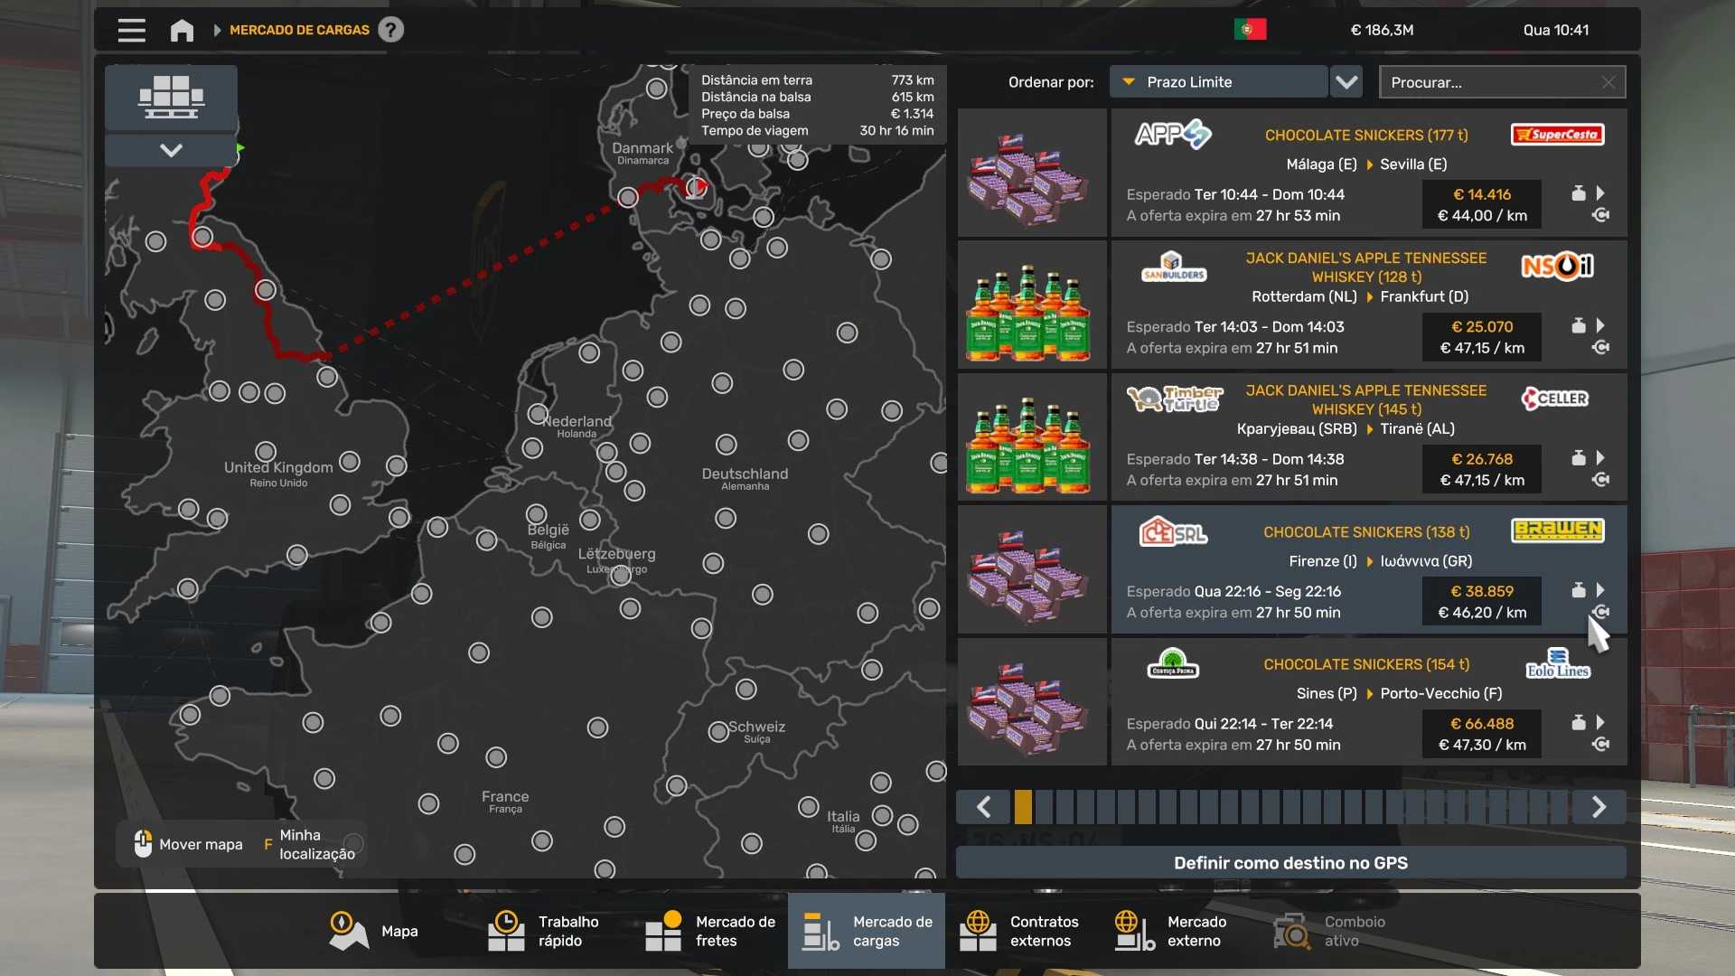The height and width of the screenshot is (976, 1735).
Task: Select the cargo pallet filter icon
Action: click(171, 97)
